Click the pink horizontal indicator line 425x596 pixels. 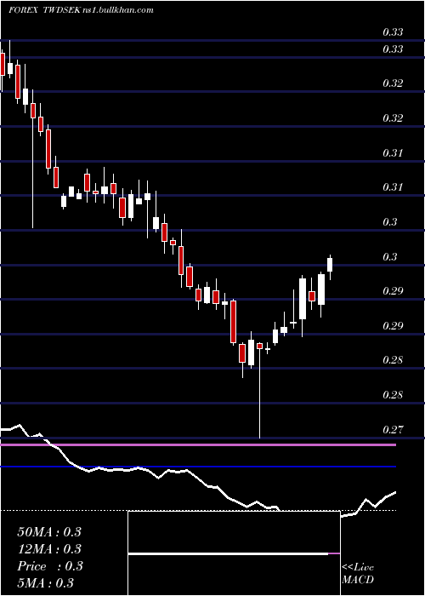point(198,444)
